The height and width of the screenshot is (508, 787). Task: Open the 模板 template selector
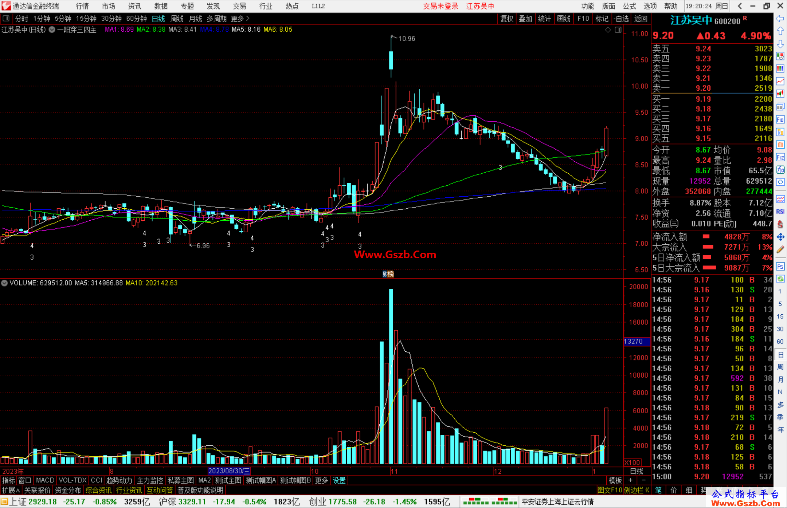[x=615, y=481]
